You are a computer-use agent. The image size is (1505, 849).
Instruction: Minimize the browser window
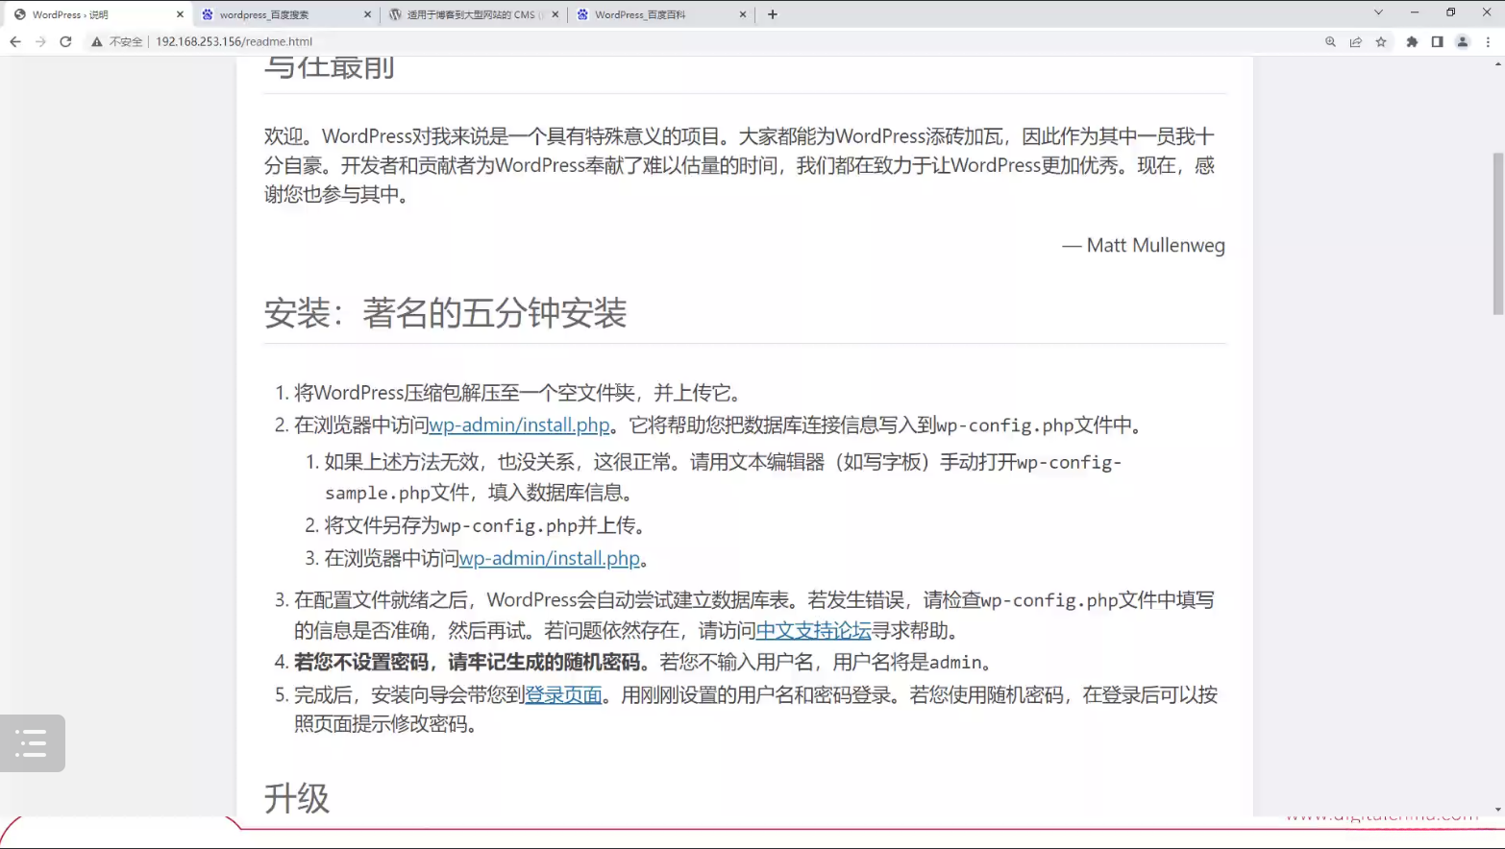click(1415, 12)
